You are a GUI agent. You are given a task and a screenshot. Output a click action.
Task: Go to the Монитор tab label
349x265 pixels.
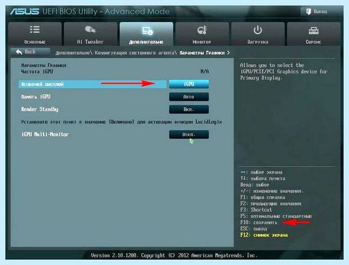click(x=202, y=42)
